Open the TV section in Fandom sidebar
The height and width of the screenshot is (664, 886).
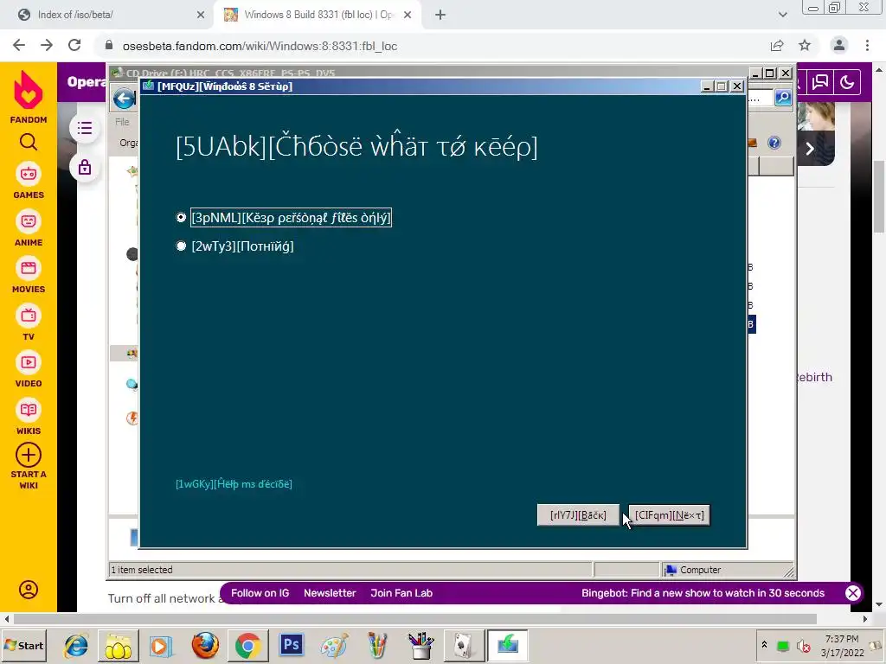[29, 322]
